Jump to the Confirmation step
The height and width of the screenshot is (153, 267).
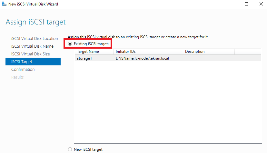pyautogui.click(x=23, y=70)
